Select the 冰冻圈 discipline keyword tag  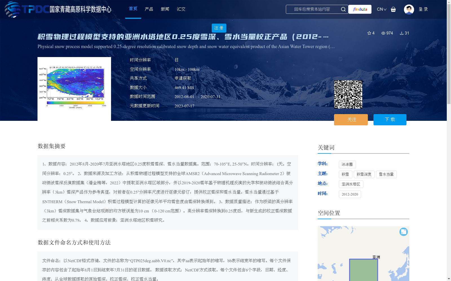pos(347,164)
